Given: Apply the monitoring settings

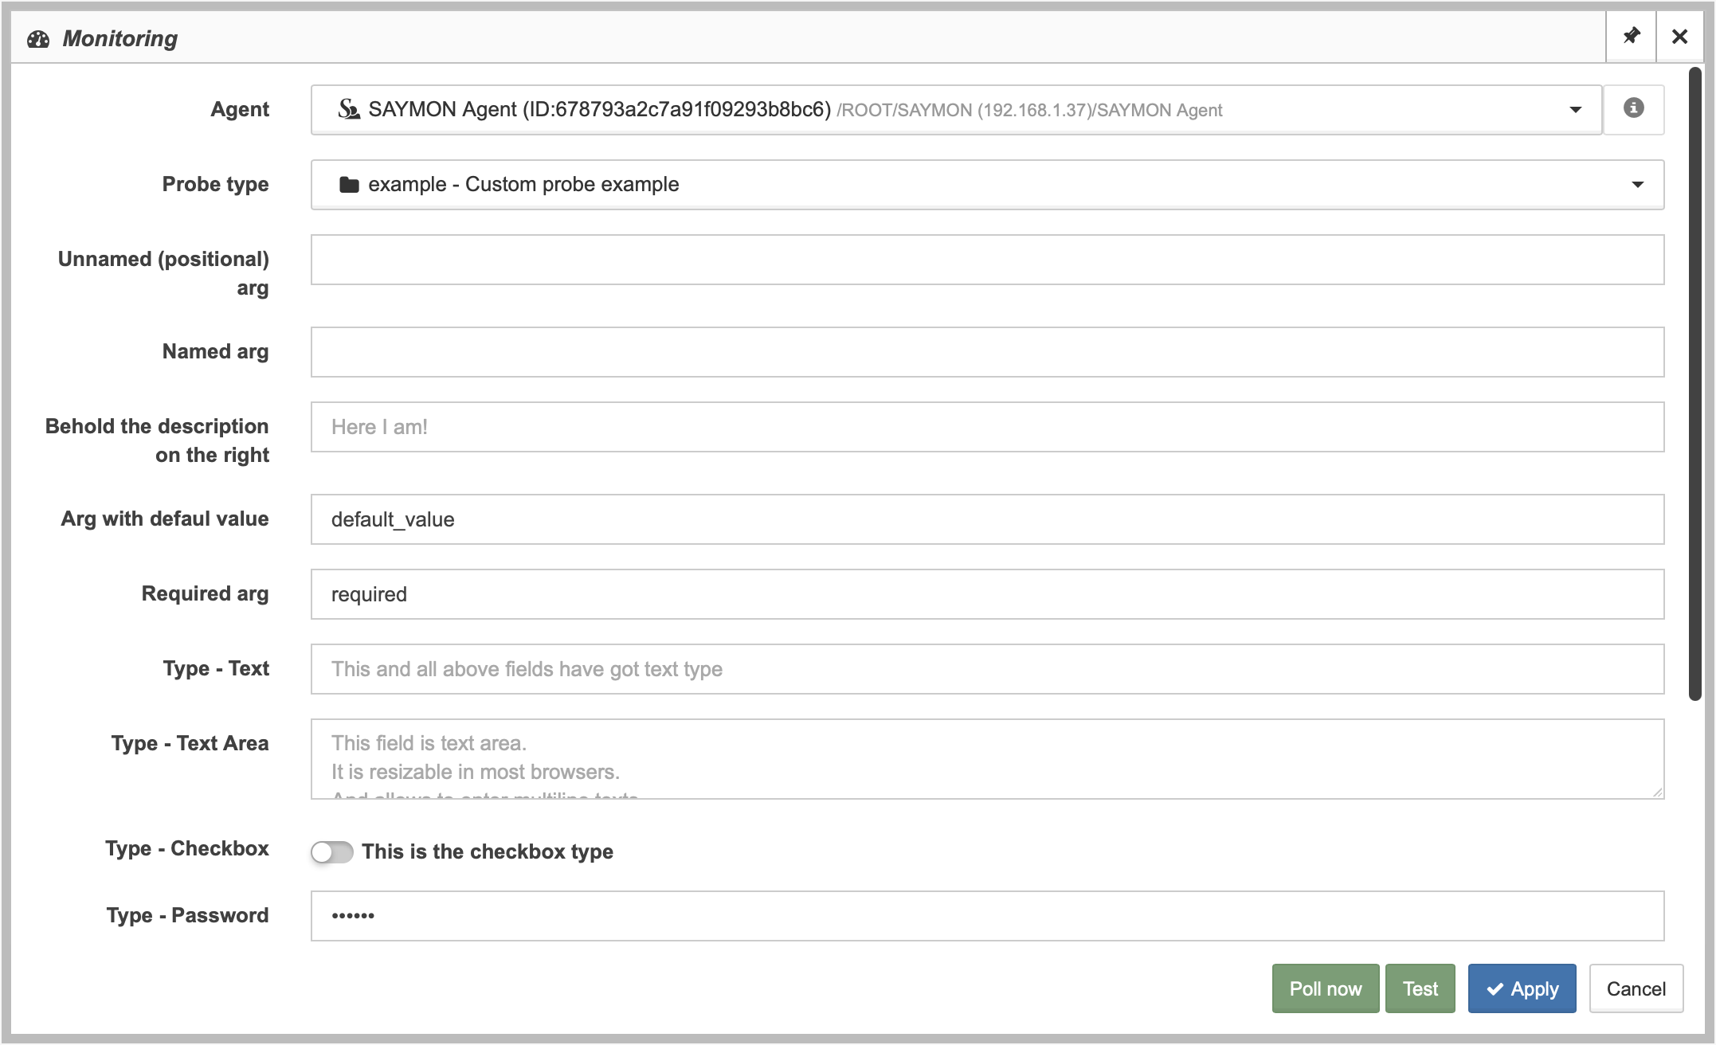Looking at the screenshot, I should click(x=1522, y=988).
